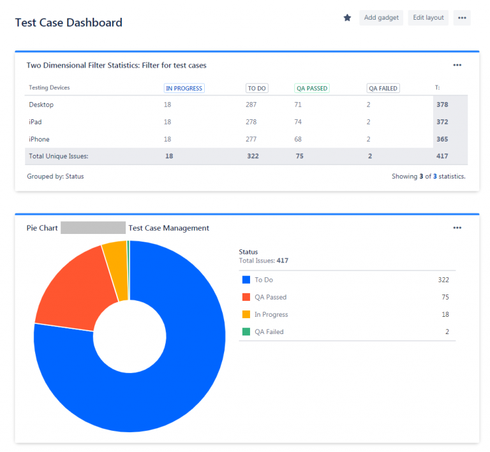Click the green QA Failed legend swatch
This screenshot has height=452, width=490.
point(246,332)
